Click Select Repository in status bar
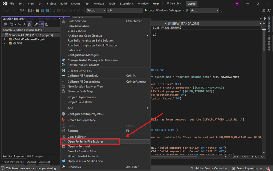This screenshot has width=273, height=171. point(248,168)
